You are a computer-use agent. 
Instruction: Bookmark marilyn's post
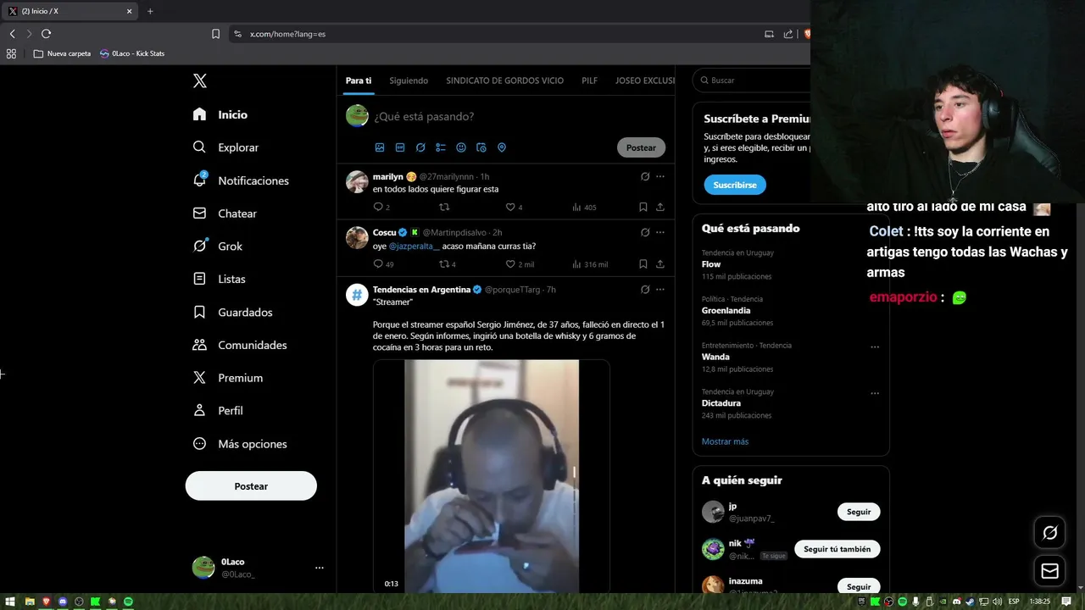pyautogui.click(x=643, y=207)
